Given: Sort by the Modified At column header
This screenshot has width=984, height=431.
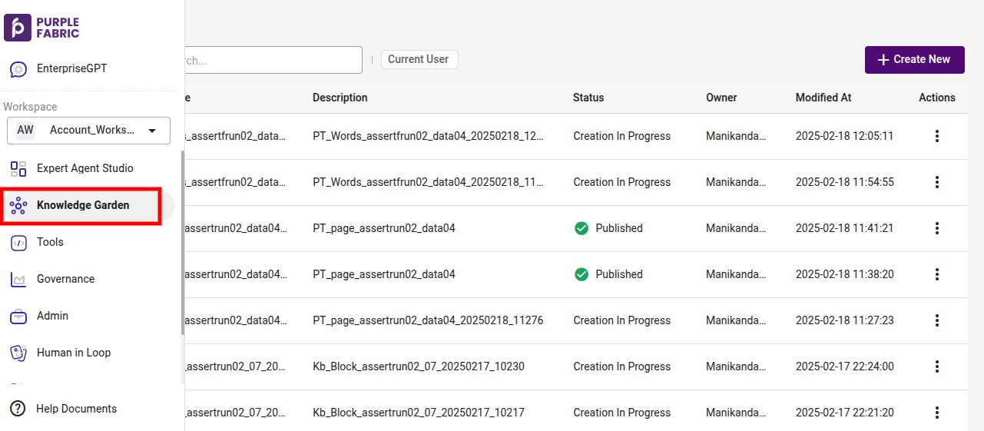Looking at the screenshot, I should point(823,98).
